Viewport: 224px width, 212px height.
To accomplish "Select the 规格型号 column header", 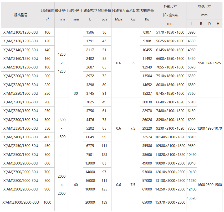I will click(21, 15).
